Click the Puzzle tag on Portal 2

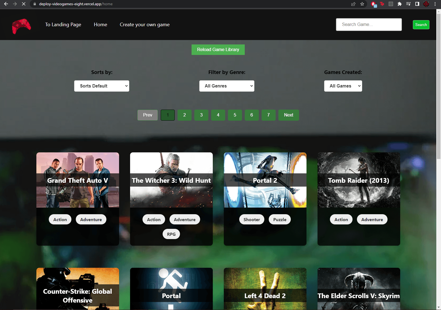(x=280, y=219)
